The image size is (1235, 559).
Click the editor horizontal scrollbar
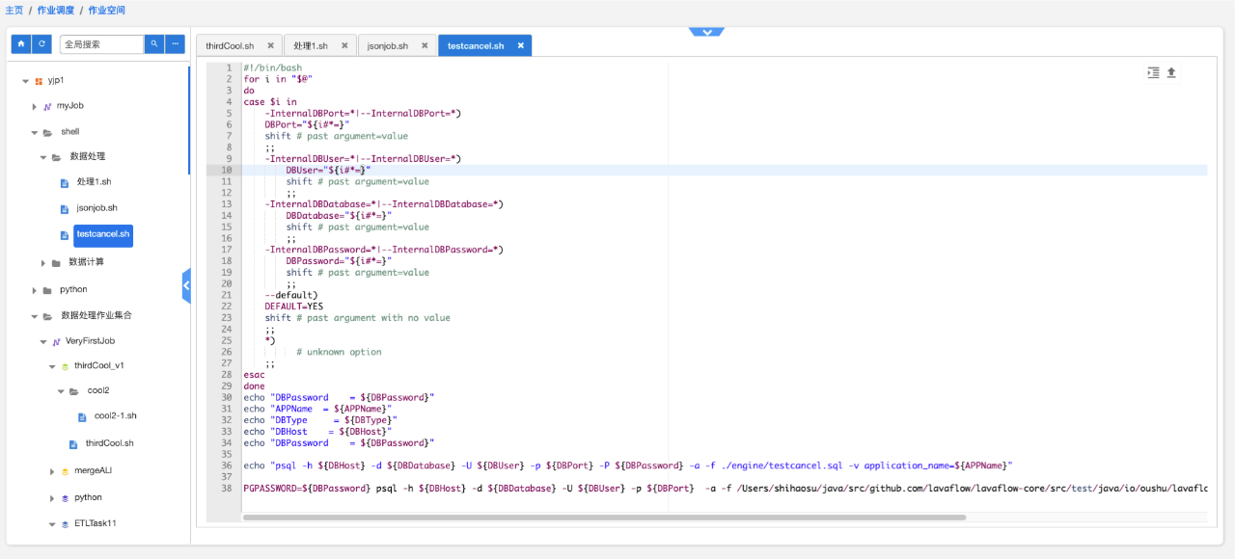click(x=604, y=518)
